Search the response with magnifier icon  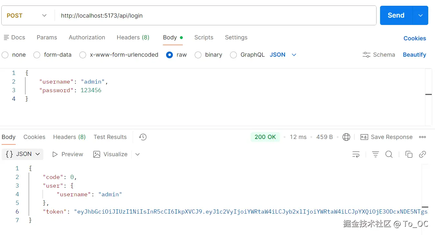click(x=389, y=154)
